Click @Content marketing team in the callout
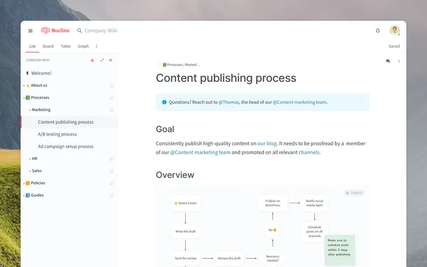427x267 pixels. [x=299, y=102]
